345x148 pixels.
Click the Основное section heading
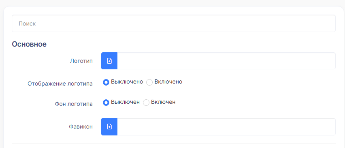[x=29, y=44]
